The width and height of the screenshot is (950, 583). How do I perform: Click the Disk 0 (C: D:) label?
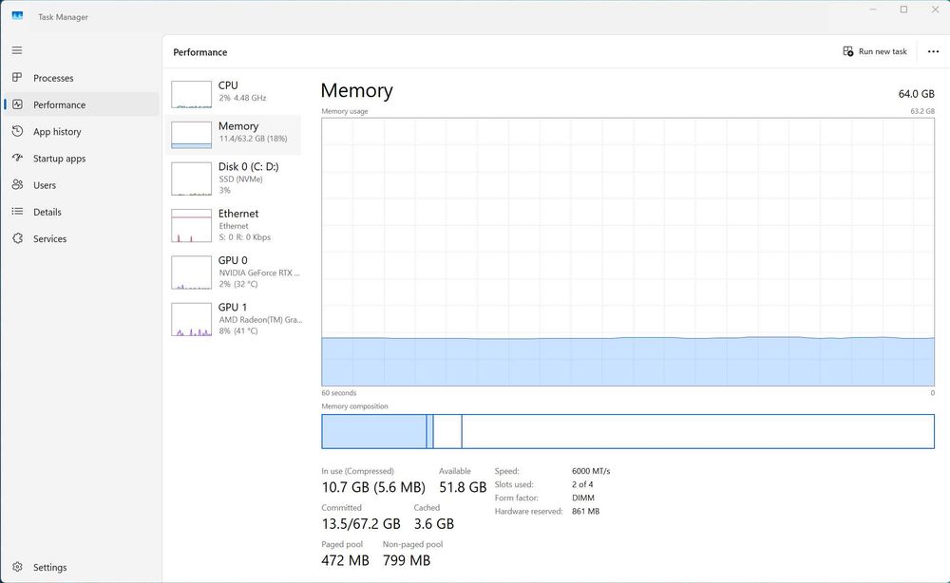(248, 166)
